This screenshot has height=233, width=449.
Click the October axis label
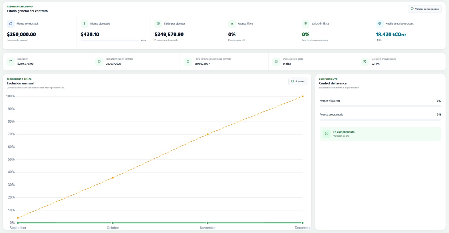(x=113, y=228)
